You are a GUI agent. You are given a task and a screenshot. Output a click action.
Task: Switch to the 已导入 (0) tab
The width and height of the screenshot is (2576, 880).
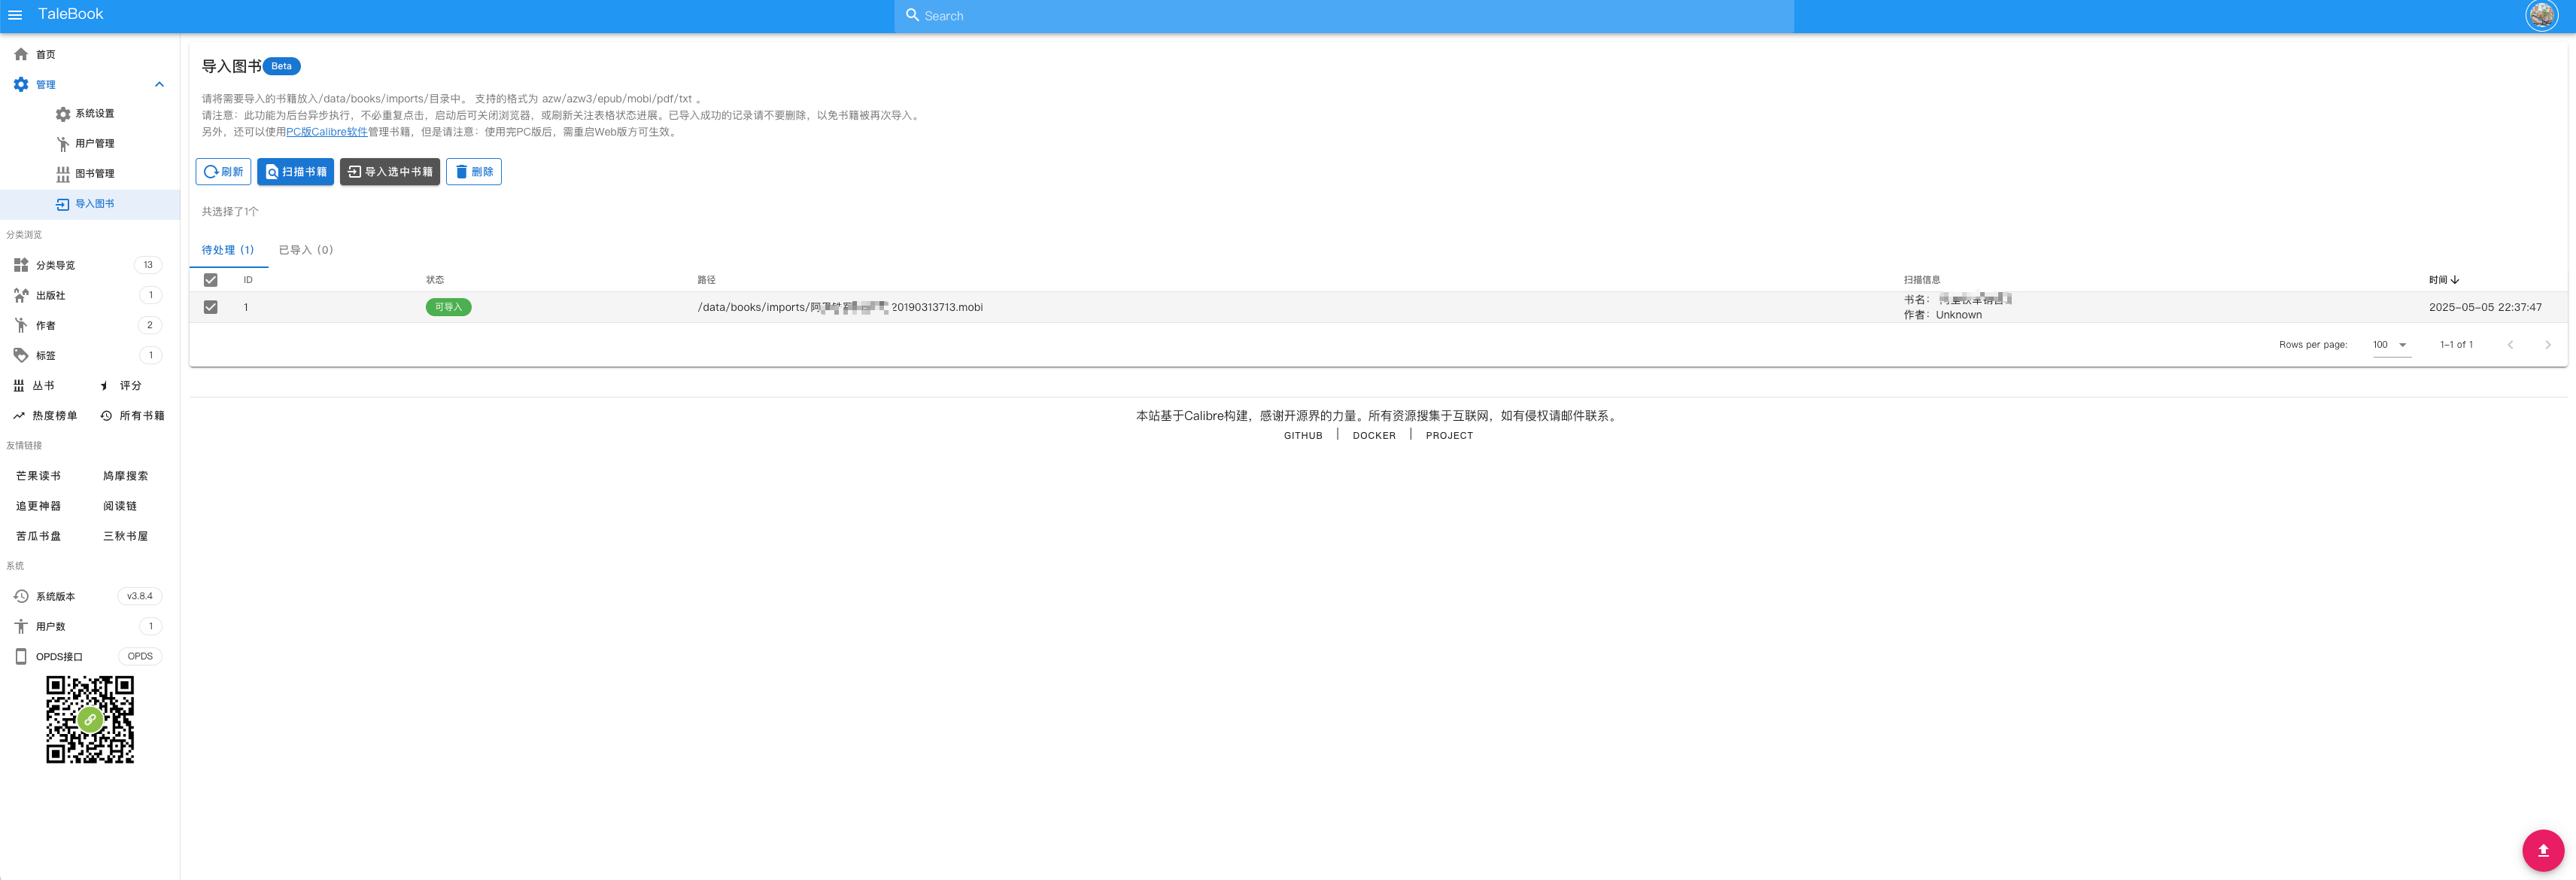[x=305, y=250]
